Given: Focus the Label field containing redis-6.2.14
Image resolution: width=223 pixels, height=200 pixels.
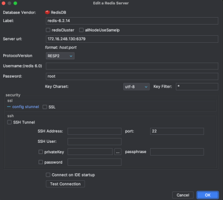Looking at the screenshot, I should pyautogui.click(x=132, y=21).
